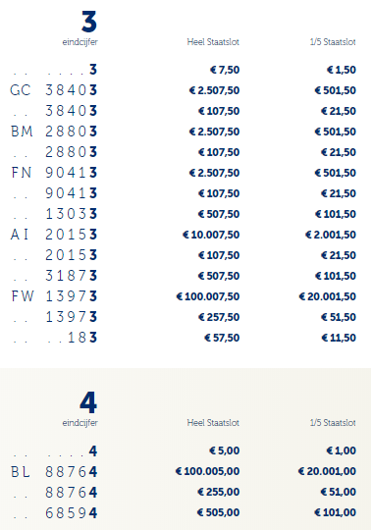371x530 pixels.
Task: Click the € 20.001,50 fifth-lot prize
Action: (328, 296)
